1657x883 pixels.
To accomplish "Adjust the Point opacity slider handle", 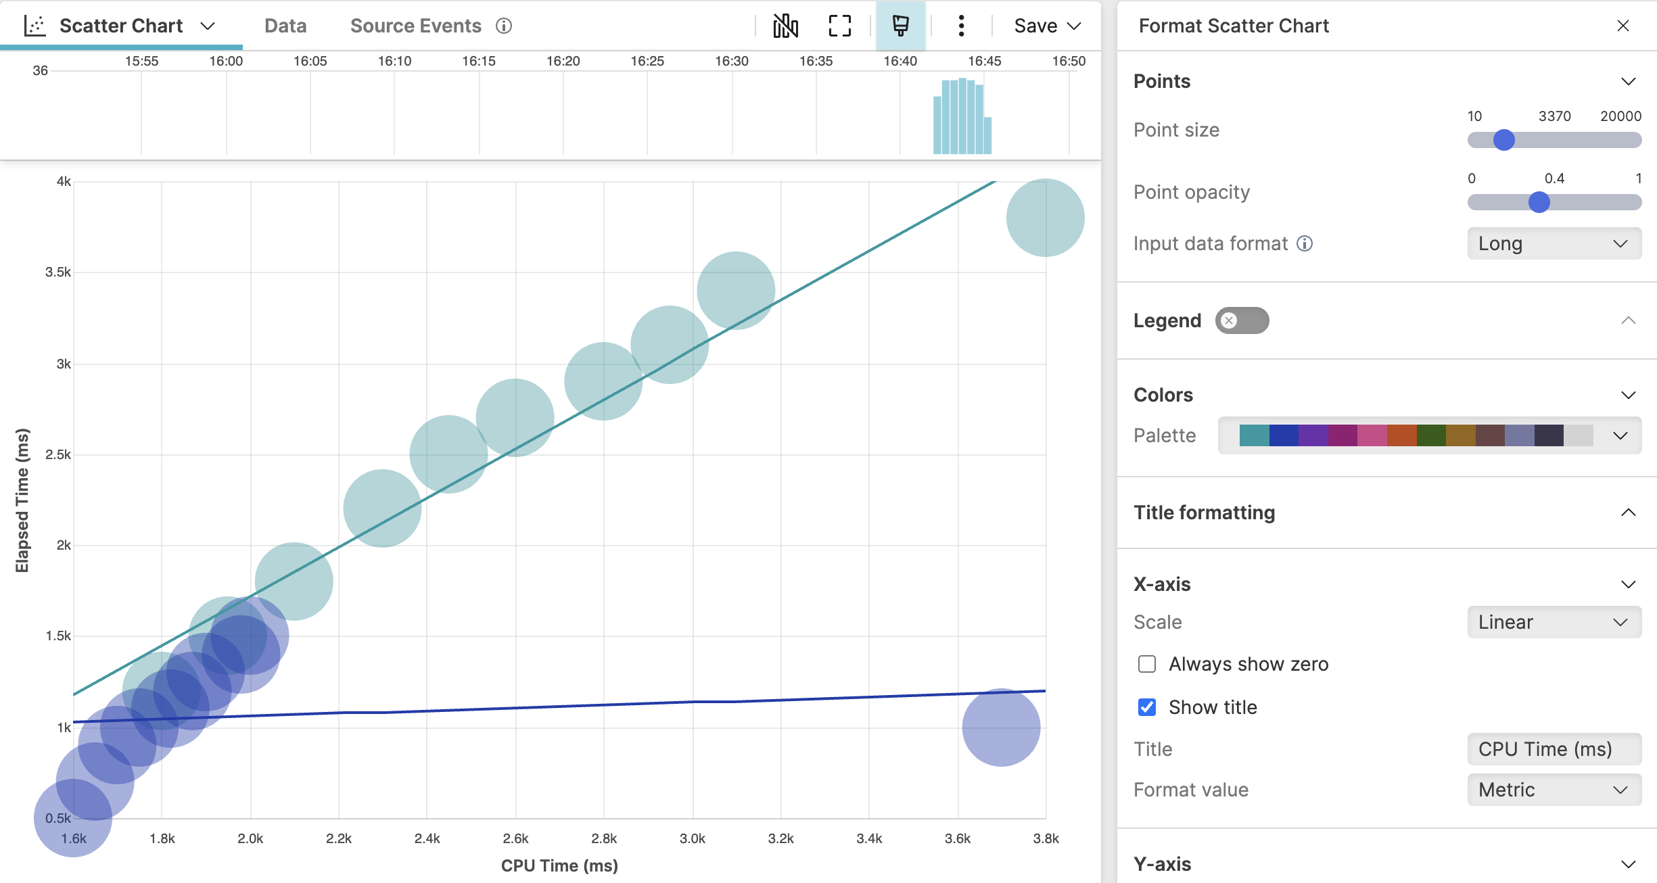I will coord(1539,202).
